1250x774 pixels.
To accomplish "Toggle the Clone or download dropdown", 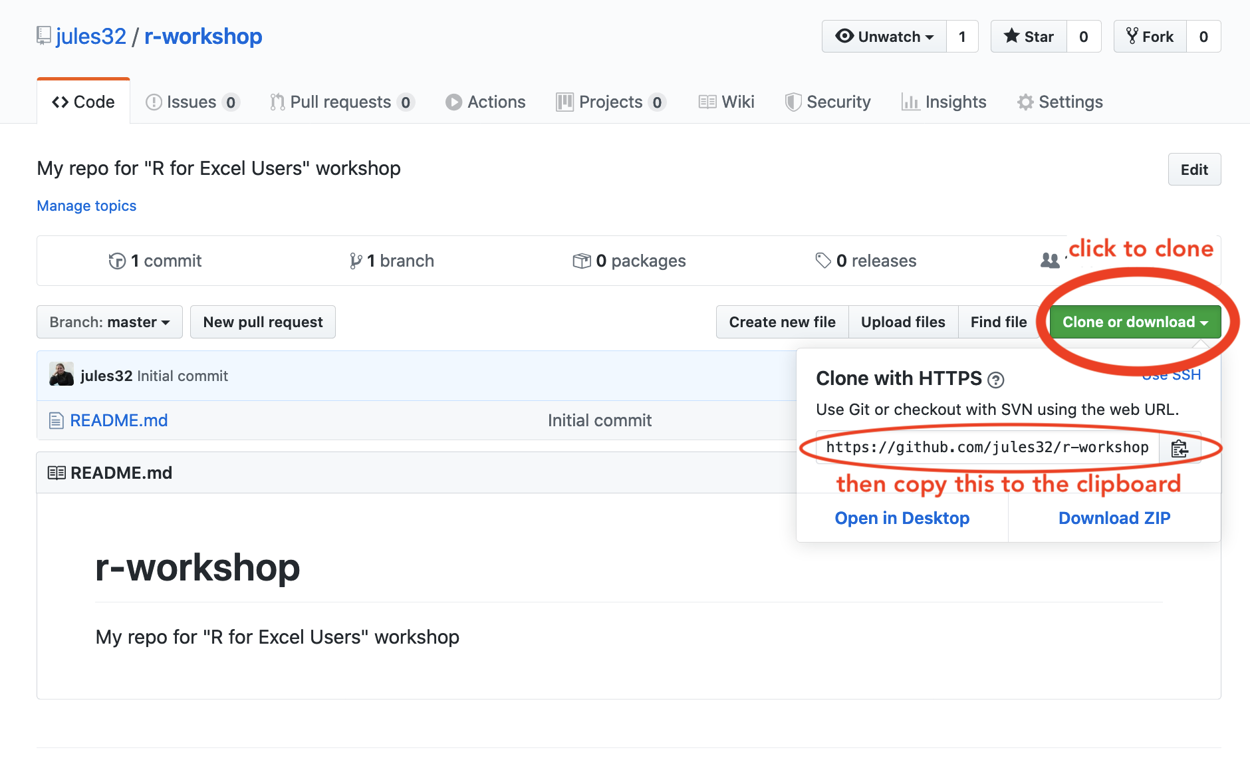I will point(1135,322).
